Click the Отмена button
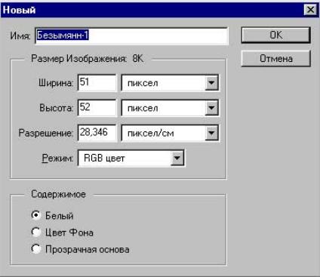This screenshot has width=320, height=277. pyautogui.click(x=275, y=58)
